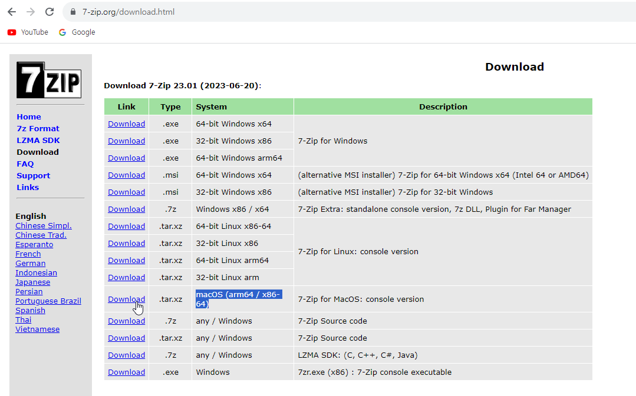
Task: Click the highlighted macOS (arm64 / x86-64) text
Action: tap(239, 299)
